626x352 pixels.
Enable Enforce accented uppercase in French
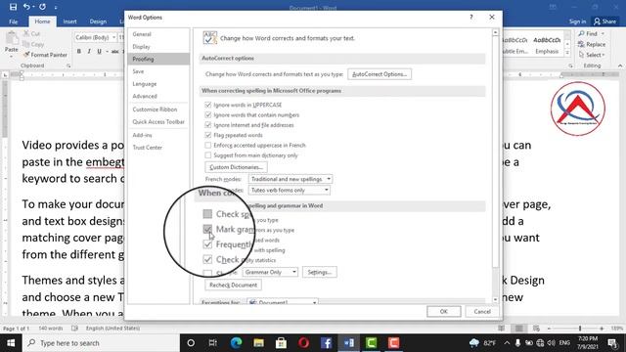207,146
